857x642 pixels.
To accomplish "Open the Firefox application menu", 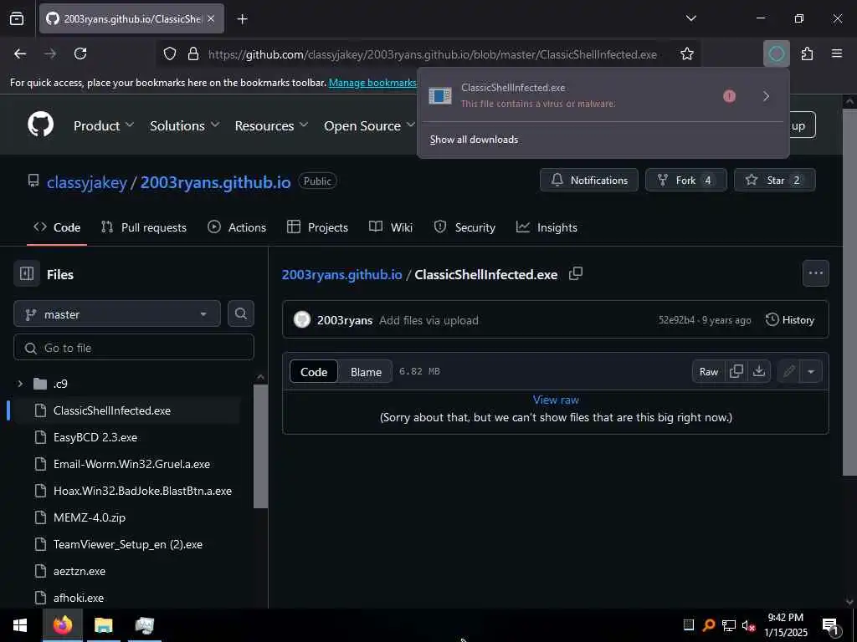I will [x=837, y=53].
